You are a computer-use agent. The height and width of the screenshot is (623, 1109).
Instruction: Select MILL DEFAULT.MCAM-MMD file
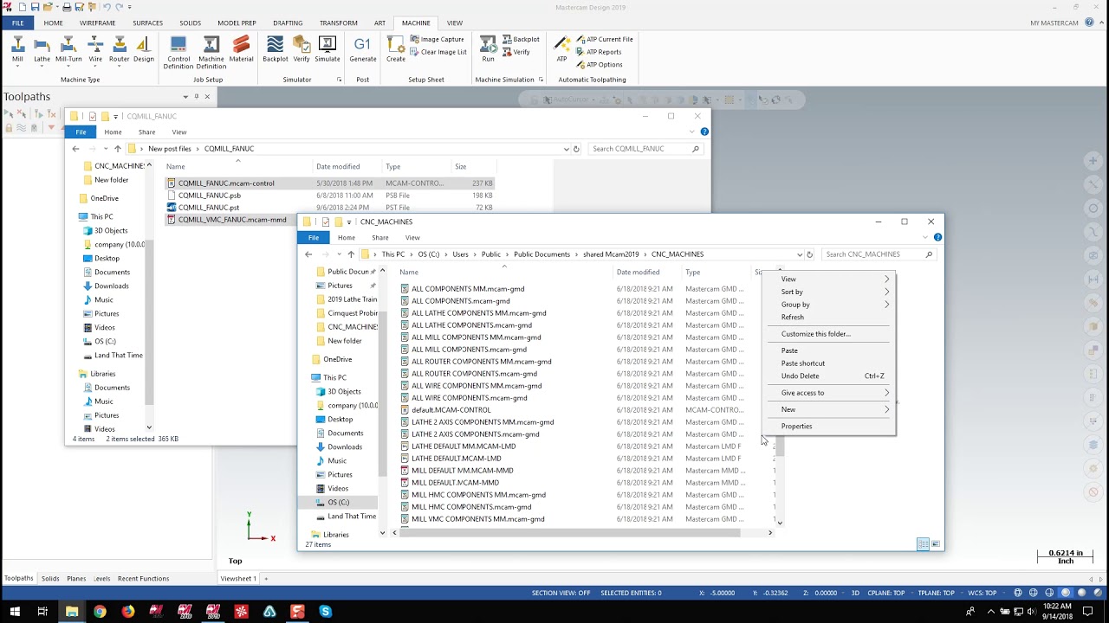pyautogui.click(x=455, y=483)
